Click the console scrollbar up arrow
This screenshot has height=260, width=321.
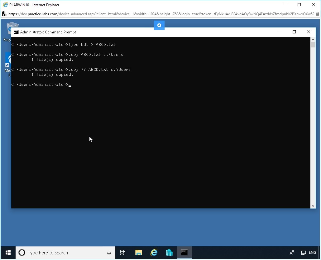(313, 39)
